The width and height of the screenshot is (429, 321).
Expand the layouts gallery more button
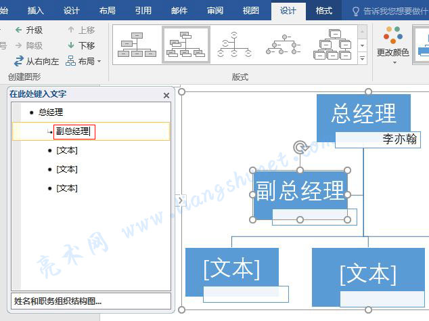362,59
